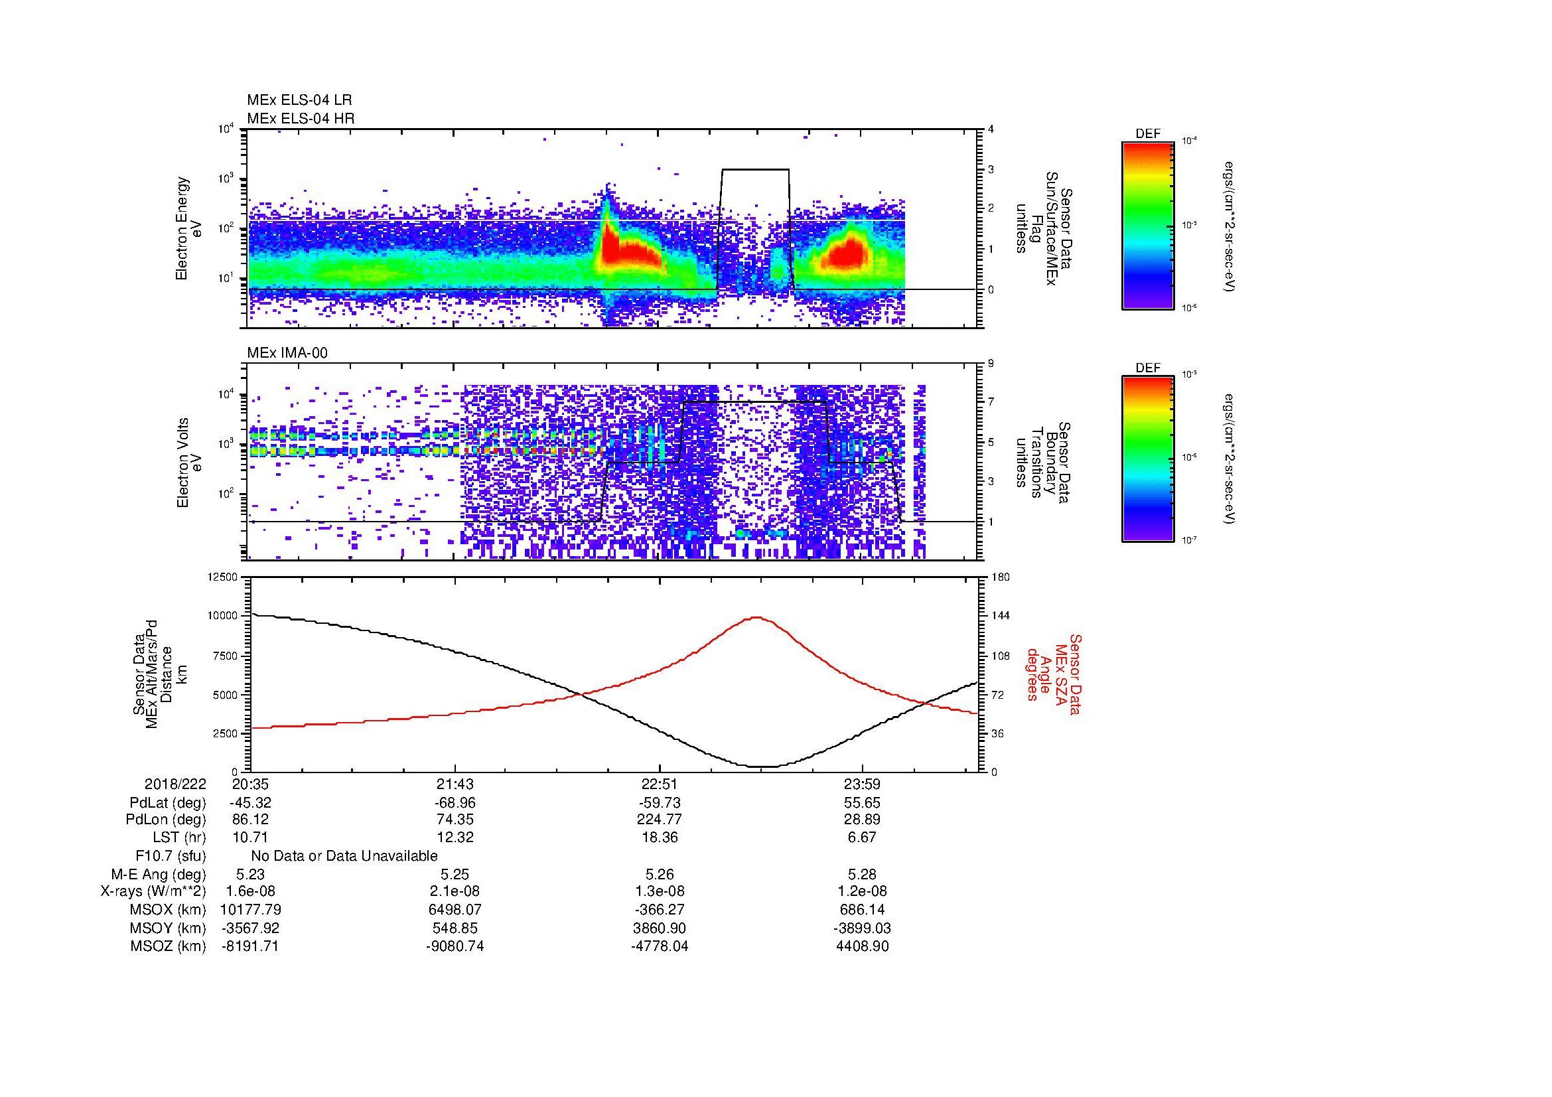This screenshot has width=1552, height=1097.
Task: Click the 'F10.7 (sfu)' row label
Action: (x=171, y=855)
